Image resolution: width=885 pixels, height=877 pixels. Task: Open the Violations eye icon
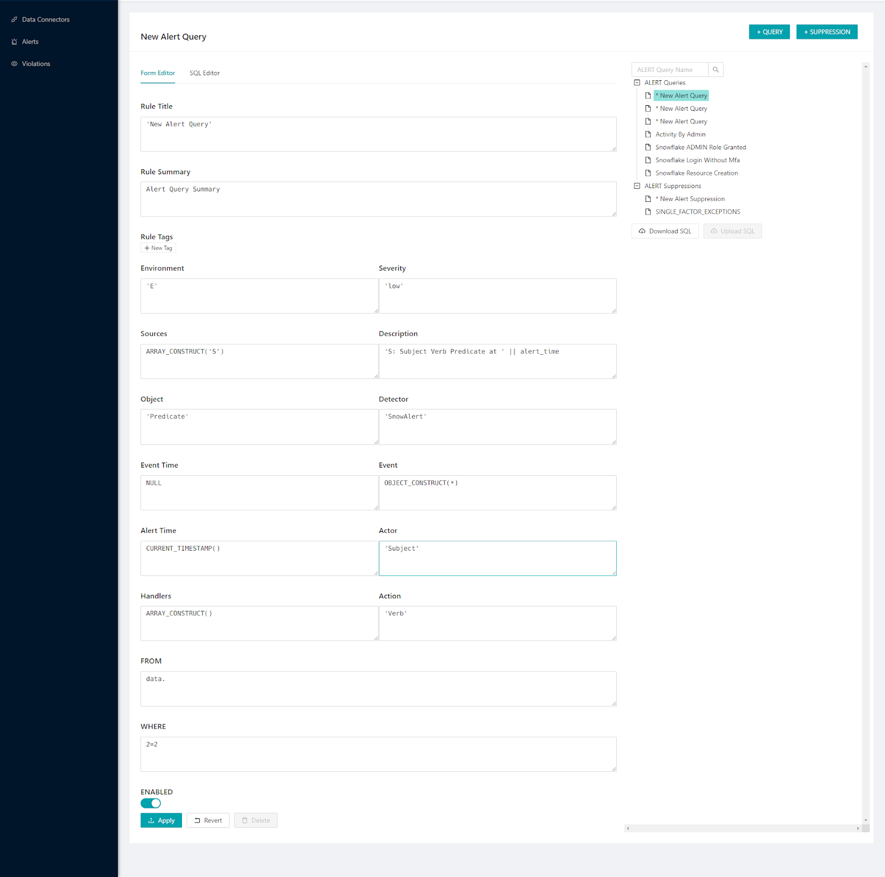pos(14,64)
